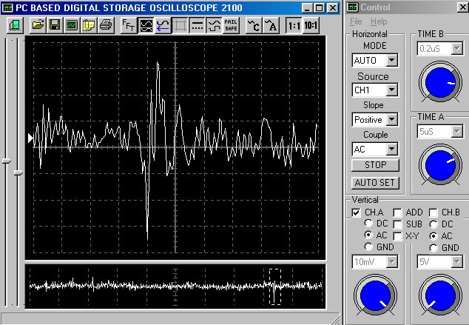469x325 pixels.
Task: Check the ADD checkbox in Vertical
Action: point(398,212)
